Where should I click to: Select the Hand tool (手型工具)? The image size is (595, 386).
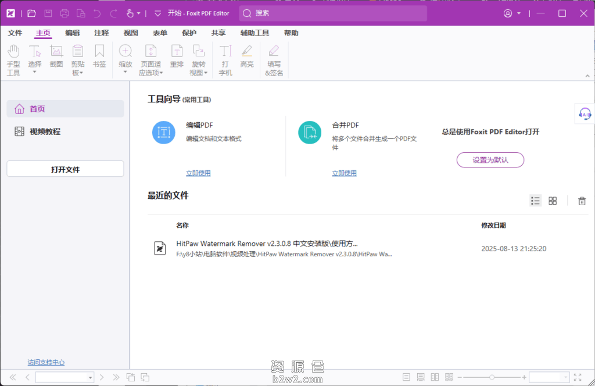13,58
